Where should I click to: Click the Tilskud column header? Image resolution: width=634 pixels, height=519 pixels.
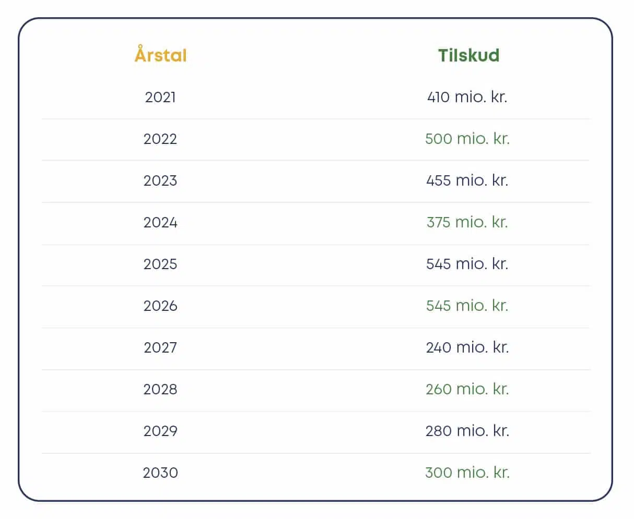[x=468, y=55]
